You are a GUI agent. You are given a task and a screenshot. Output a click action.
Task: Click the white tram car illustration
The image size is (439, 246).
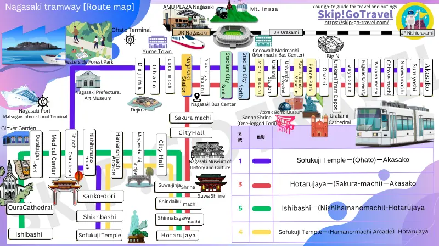pyautogui.click(x=395, y=125)
